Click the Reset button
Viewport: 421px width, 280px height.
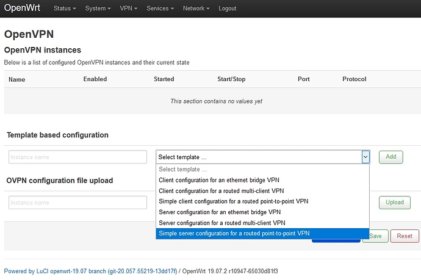(405, 236)
